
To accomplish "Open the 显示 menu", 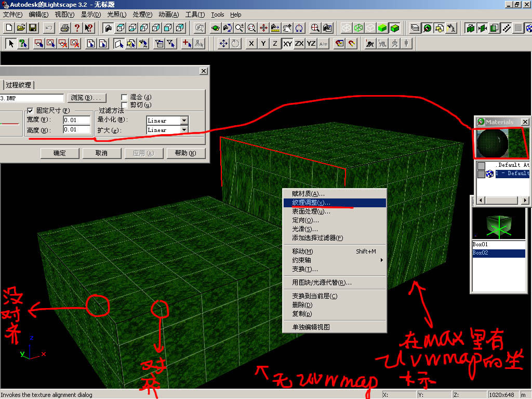I will coord(90,15).
